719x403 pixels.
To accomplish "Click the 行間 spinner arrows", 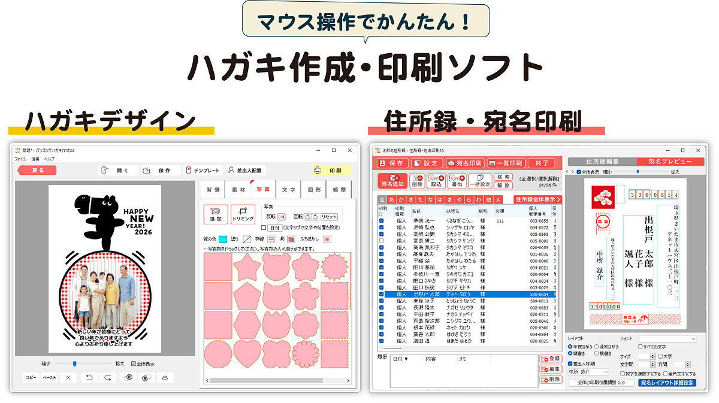I will tap(688, 364).
